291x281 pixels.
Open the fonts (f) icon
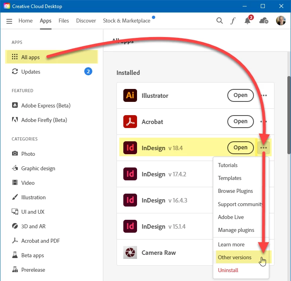[233, 21]
